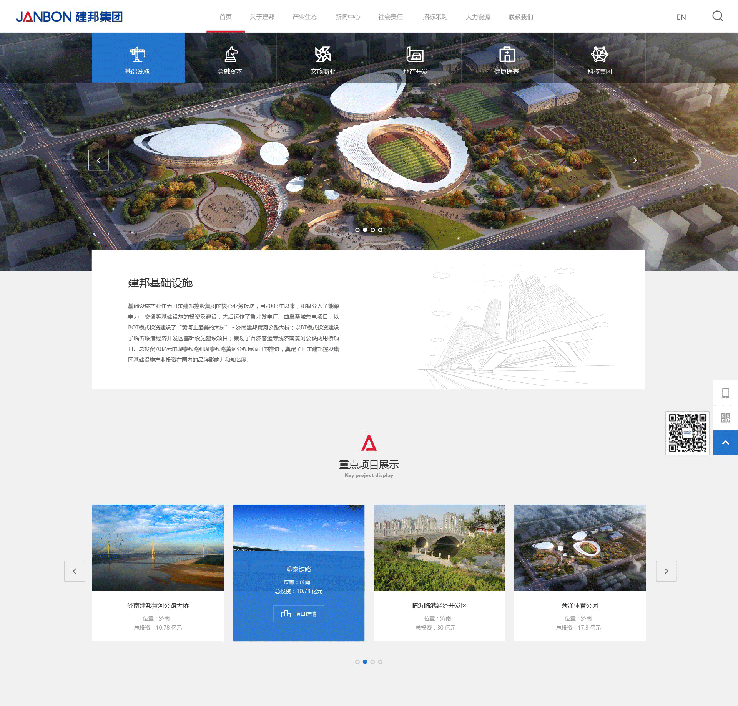This screenshot has height=706, width=738.
Task: Select the 健康医养 hospital icon
Action: pyautogui.click(x=507, y=55)
